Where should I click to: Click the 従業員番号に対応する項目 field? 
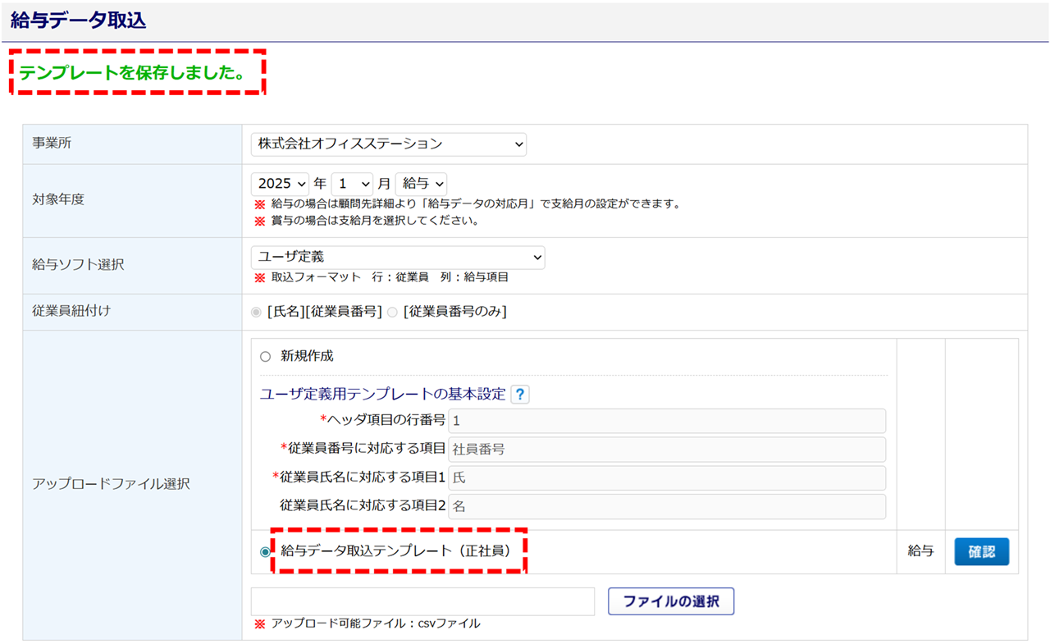pyautogui.click(x=667, y=450)
